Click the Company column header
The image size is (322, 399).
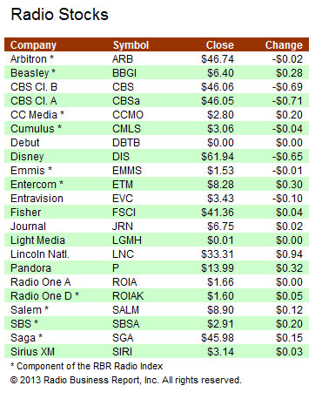(x=33, y=45)
